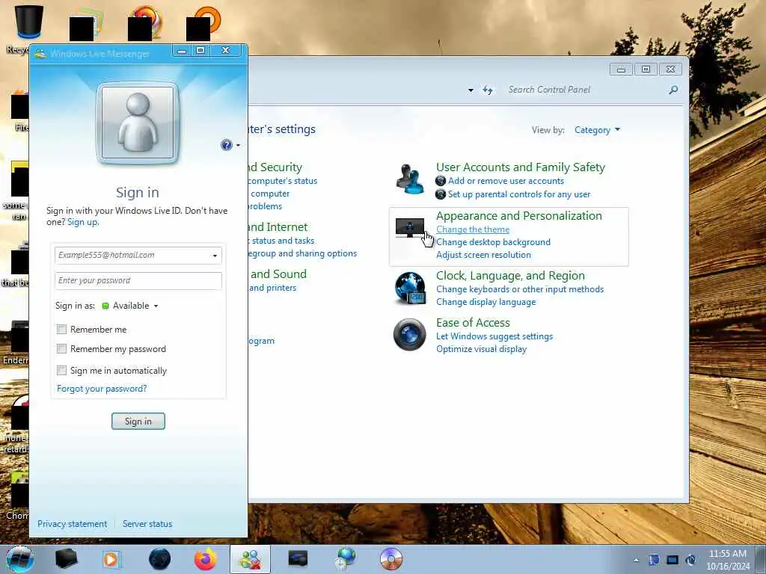Click the Change the theme link
766x574 pixels.
click(x=473, y=229)
